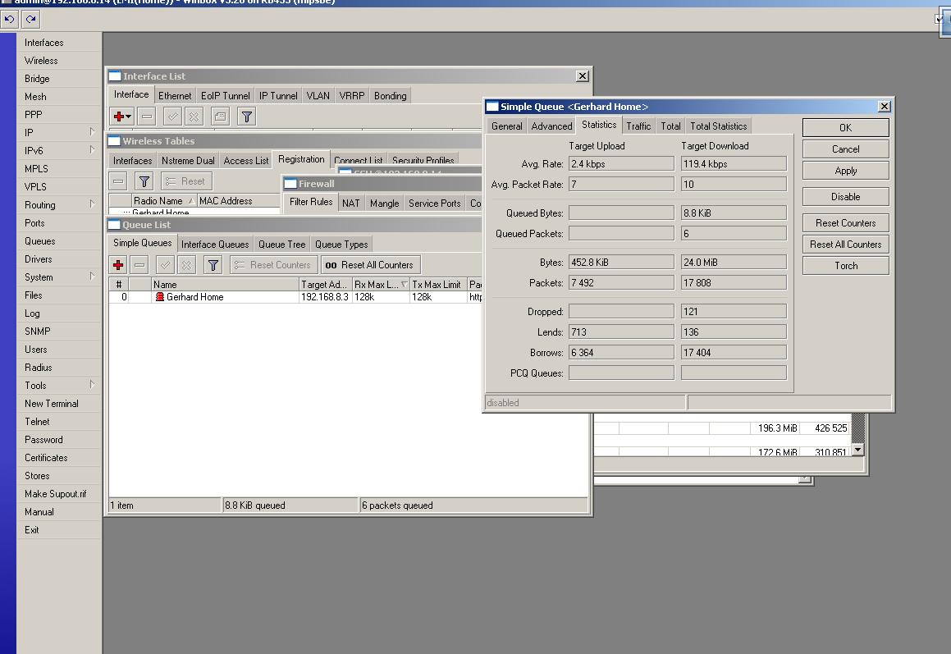
Task: Click the undo arrow in top toolbar
Action: [9, 20]
